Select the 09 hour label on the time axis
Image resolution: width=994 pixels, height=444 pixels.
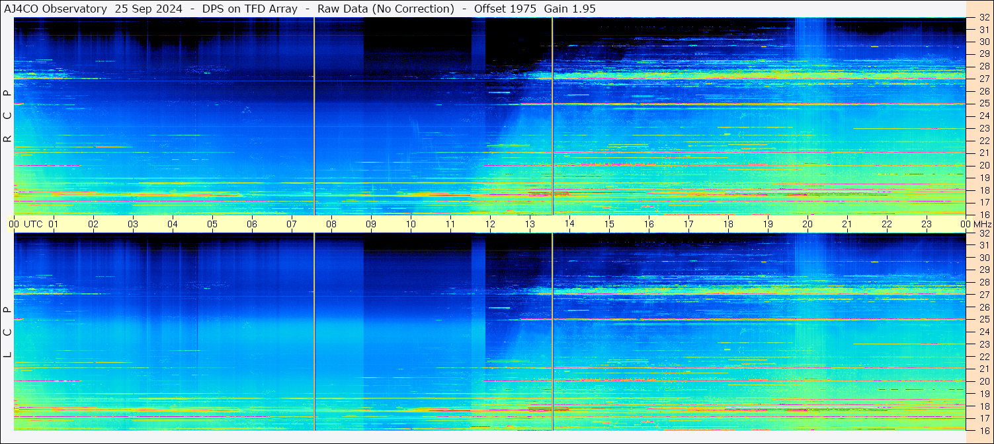[371, 224]
